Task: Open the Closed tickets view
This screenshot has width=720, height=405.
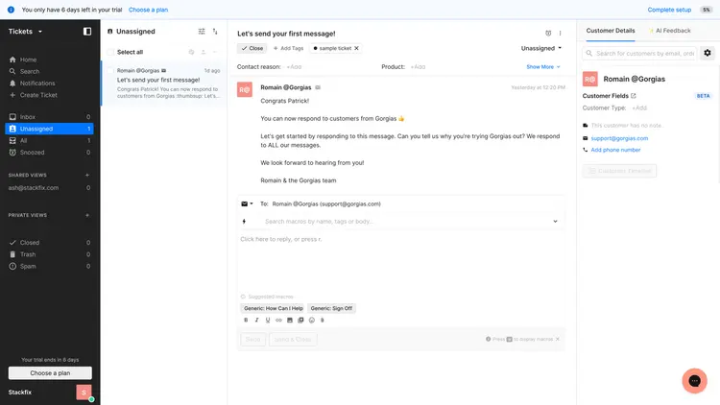Action: click(49, 243)
